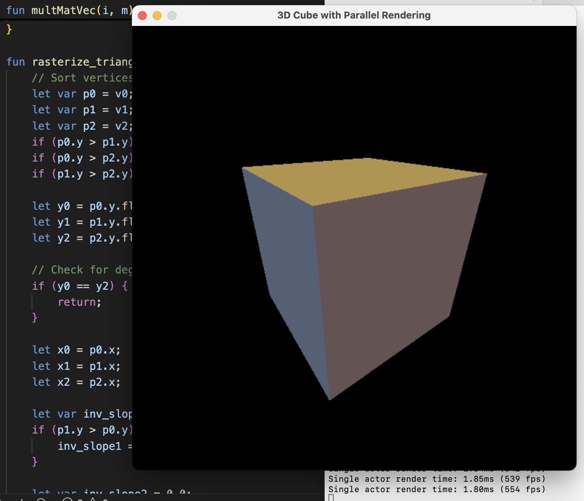Click the rasterize_triang function name in code

(x=82, y=62)
